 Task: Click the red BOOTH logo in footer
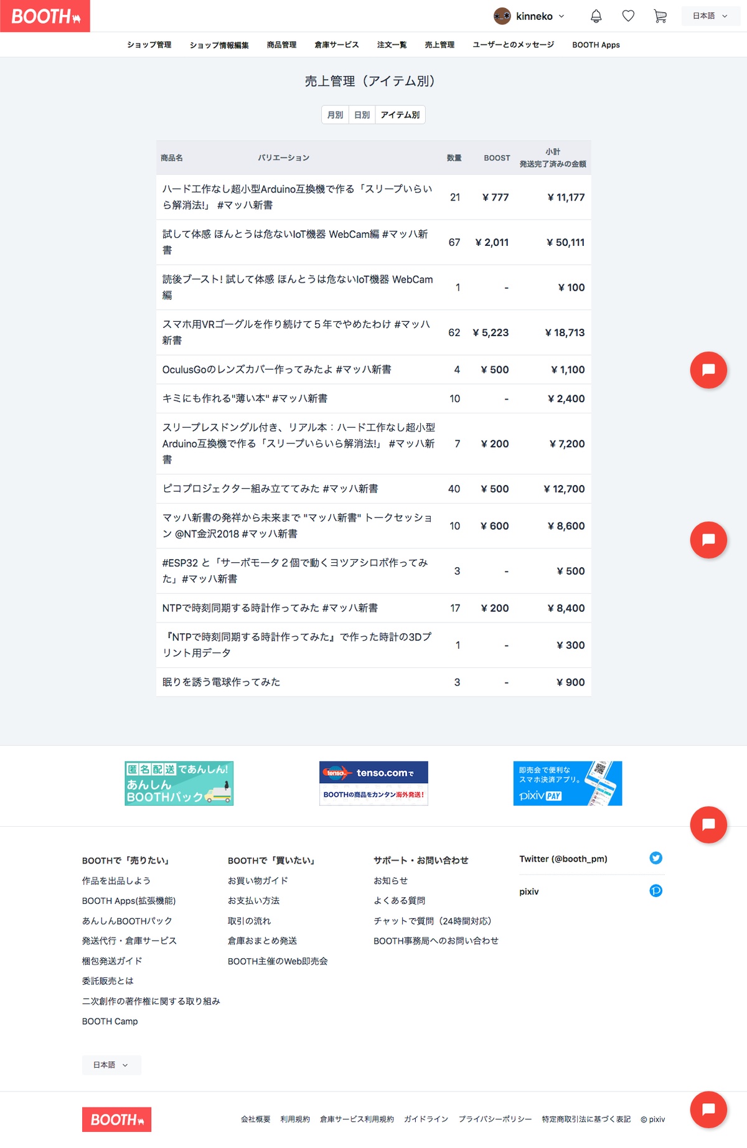[116, 1119]
